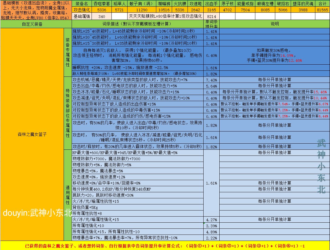Select the 8214 cell under 出血手
Screen dimensions: 330x250
coord(212,16)
